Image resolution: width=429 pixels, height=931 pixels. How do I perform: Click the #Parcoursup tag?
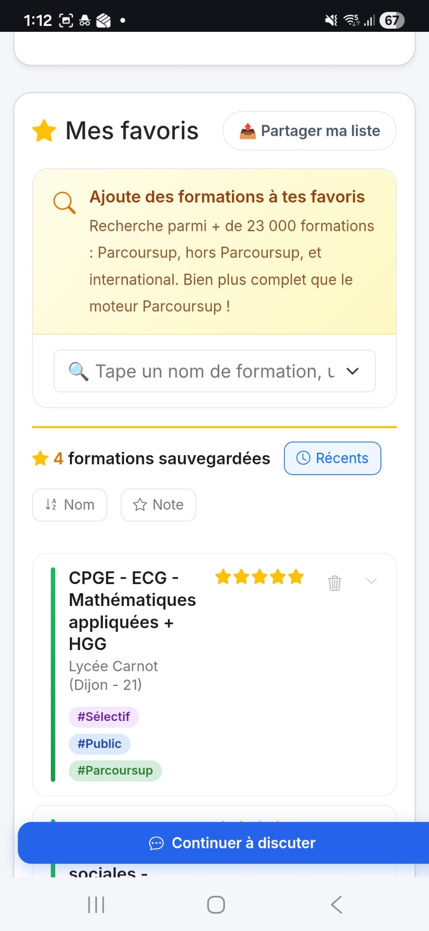click(115, 771)
